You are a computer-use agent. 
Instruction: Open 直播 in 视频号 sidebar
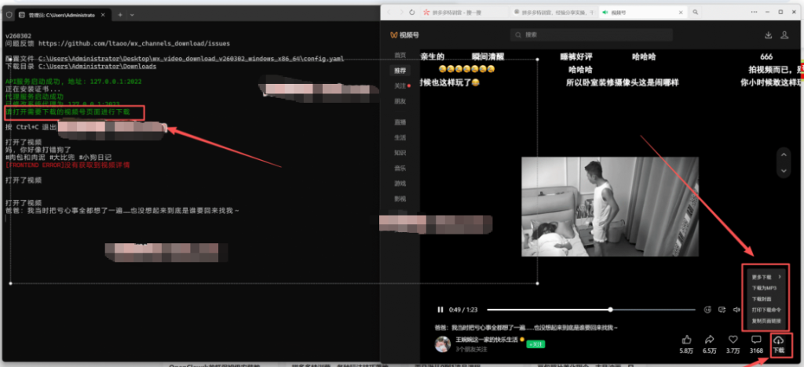[400, 122]
